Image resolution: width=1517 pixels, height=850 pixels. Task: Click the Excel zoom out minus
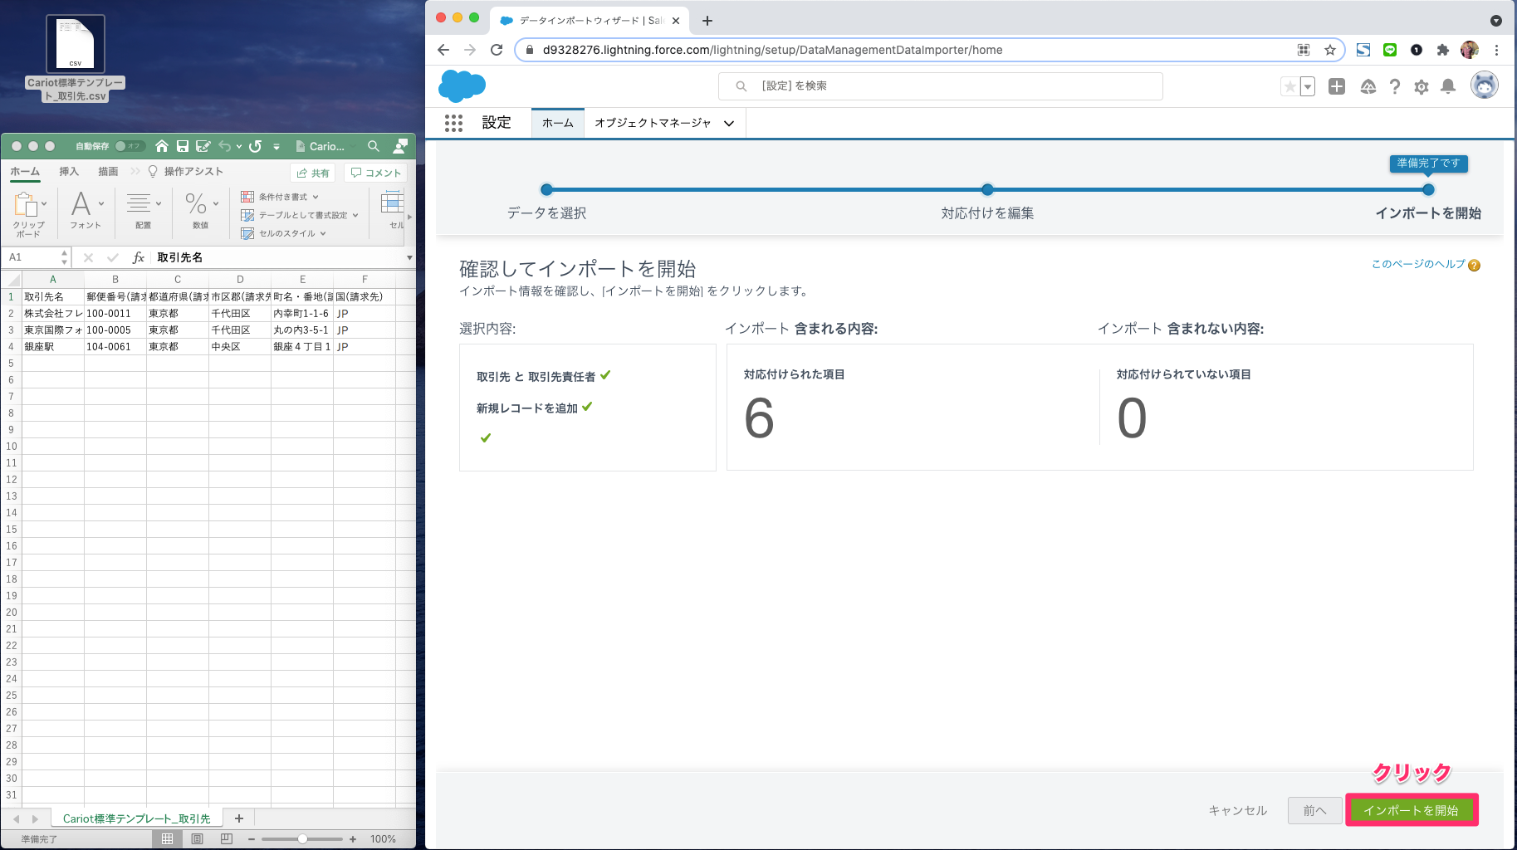(252, 839)
